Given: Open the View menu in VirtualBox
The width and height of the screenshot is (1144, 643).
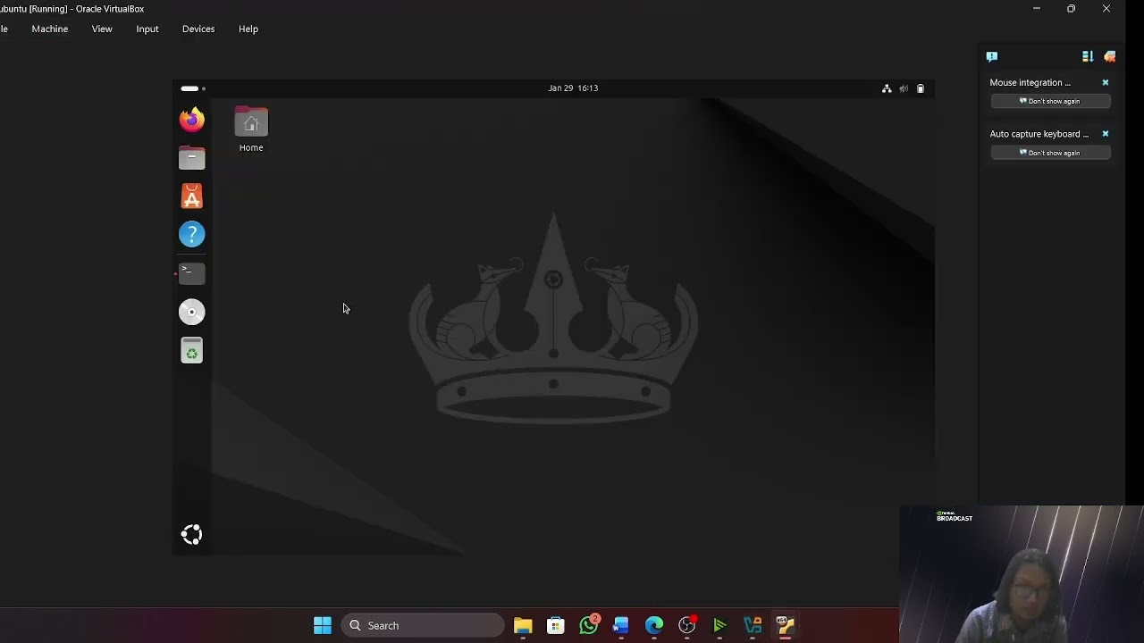Looking at the screenshot, I should [102, 29].
